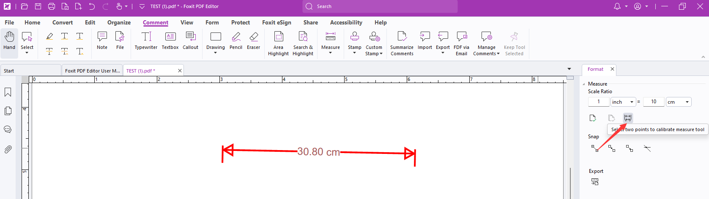Switch to the Protect ribbon tab
Viewport: 709px width, 199px height.
[241, 22]
